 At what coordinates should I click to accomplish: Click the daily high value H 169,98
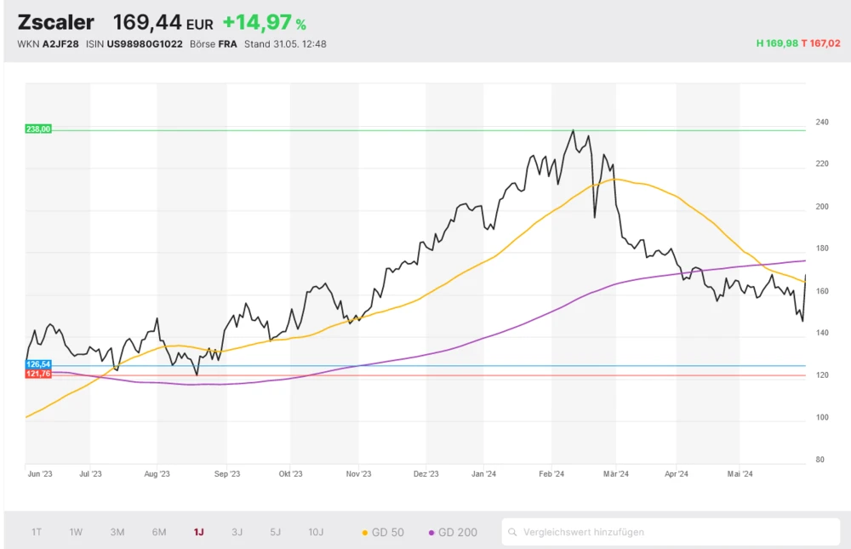coord(776,43)
